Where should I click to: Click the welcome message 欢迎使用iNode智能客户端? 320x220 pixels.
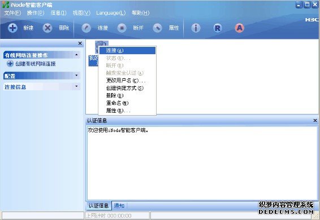[118, 130]
